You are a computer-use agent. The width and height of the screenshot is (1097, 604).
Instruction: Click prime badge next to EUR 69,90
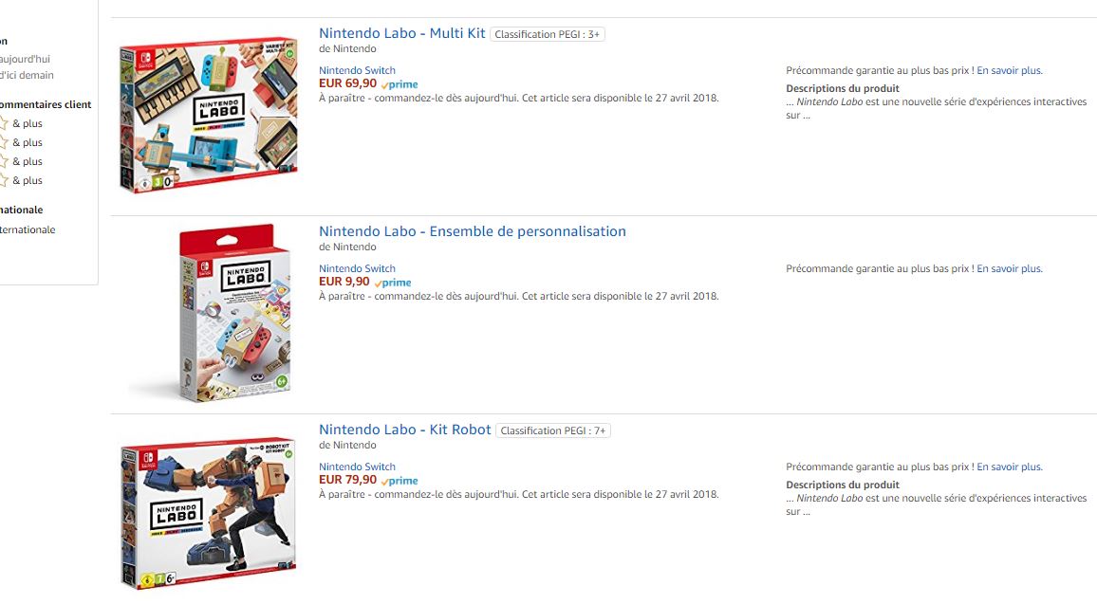point(400,84)
